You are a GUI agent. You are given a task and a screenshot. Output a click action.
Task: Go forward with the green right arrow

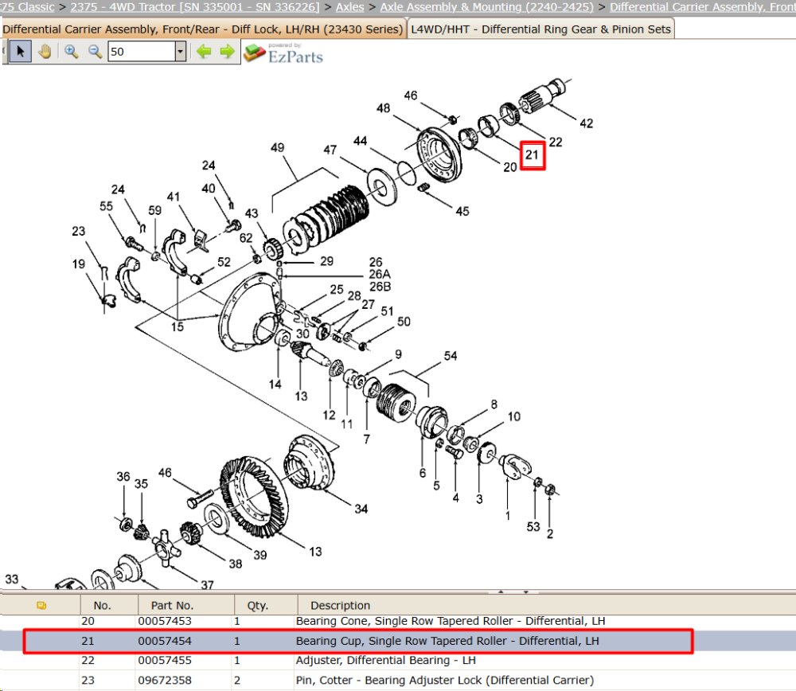227,51
